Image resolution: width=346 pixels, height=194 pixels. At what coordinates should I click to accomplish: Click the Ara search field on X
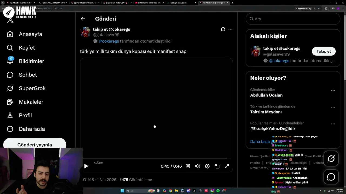pos(293,19)
